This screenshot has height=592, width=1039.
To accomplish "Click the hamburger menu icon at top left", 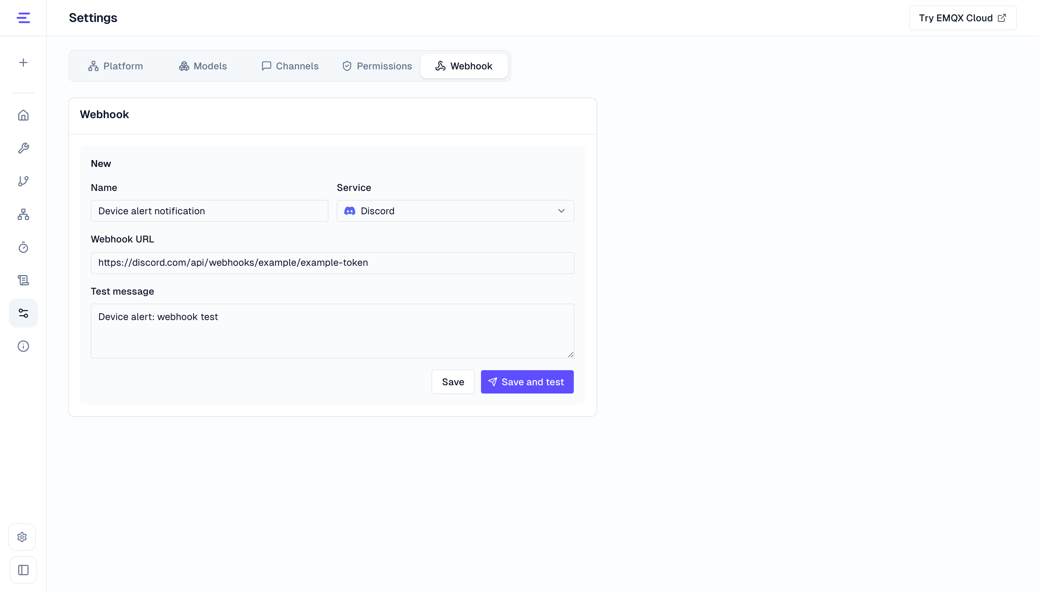I will [x=23, y=18].
